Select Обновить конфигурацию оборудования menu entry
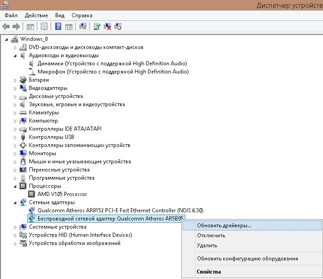Viewport: 323px width, 279px height. [252, 259]
